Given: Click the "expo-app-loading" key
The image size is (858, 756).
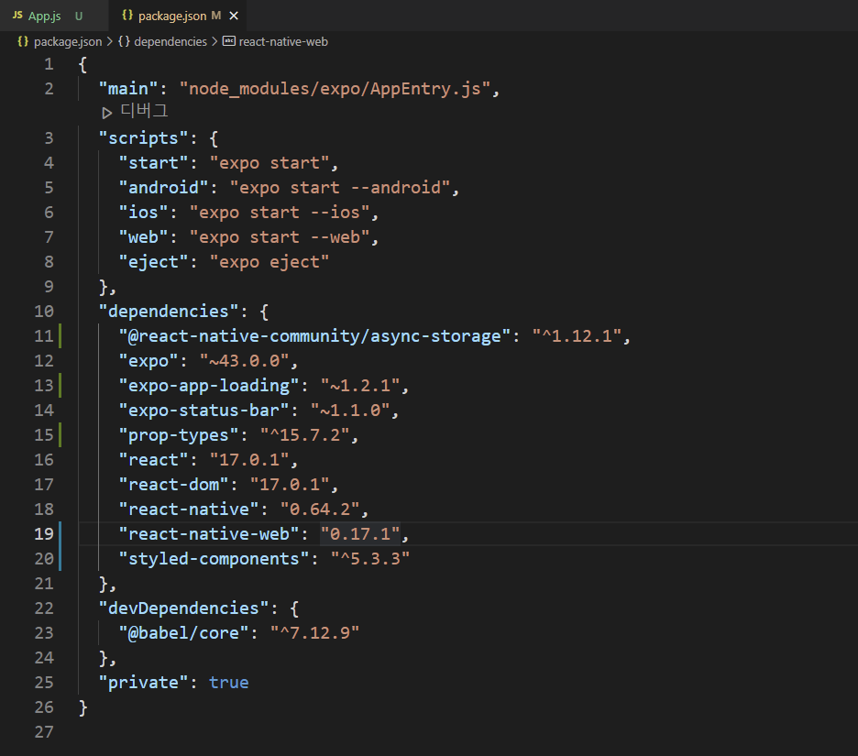Looking at the screenshot, I should pos(208,386).
